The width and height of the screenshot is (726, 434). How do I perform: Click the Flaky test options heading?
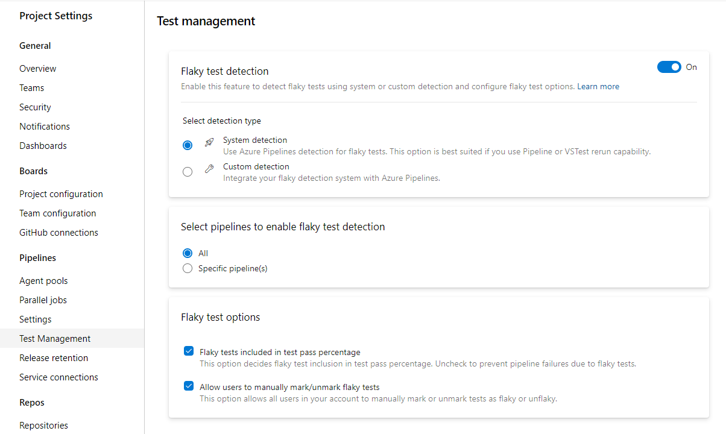pos(221,317)
